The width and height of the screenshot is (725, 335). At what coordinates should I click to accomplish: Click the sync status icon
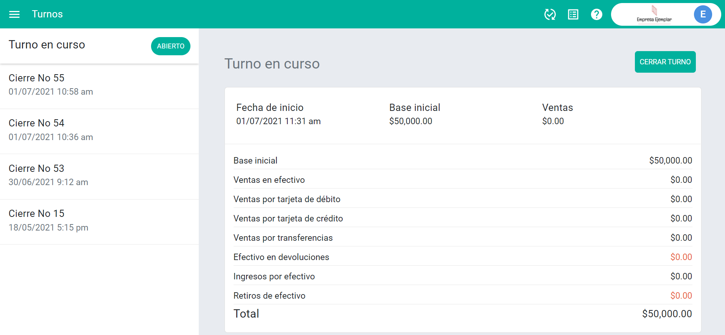point(550,14)
